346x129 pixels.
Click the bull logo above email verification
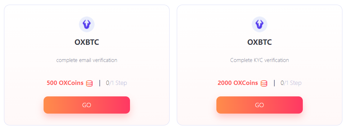coord(87,24)
